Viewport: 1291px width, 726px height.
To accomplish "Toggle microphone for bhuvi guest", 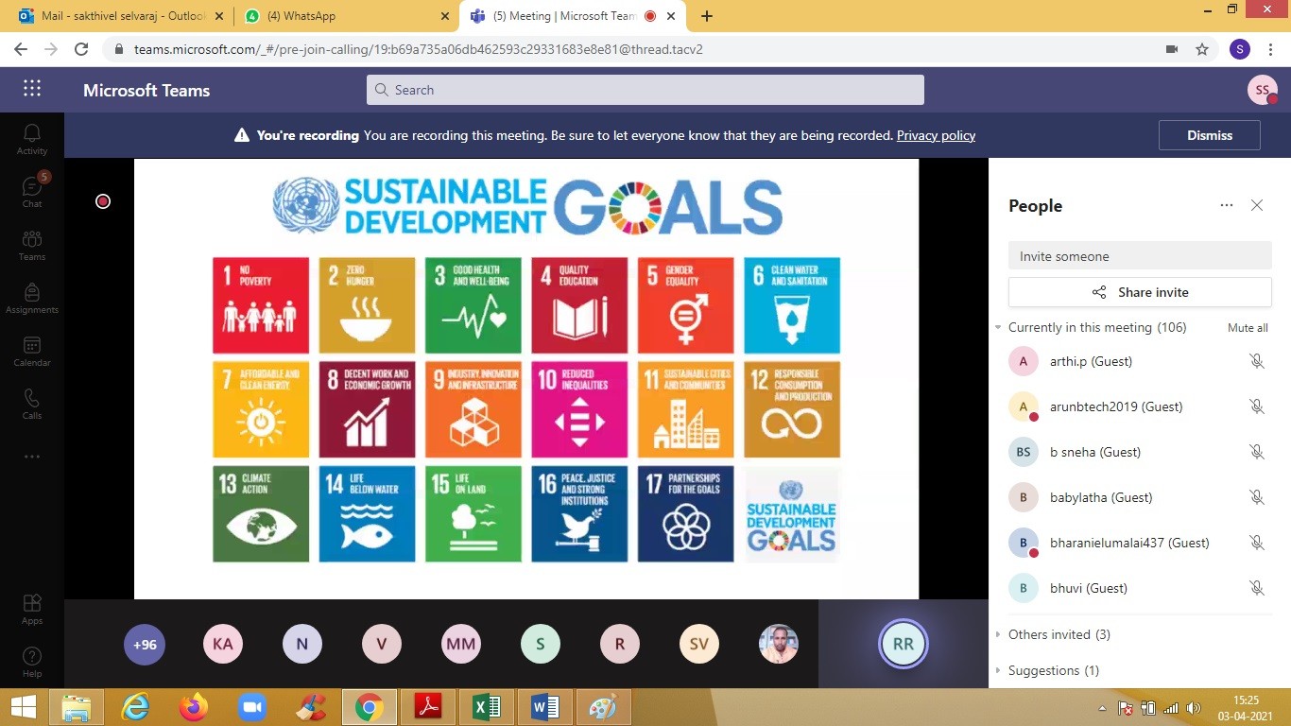I will pyautogui.click(x=1256, y=588).
